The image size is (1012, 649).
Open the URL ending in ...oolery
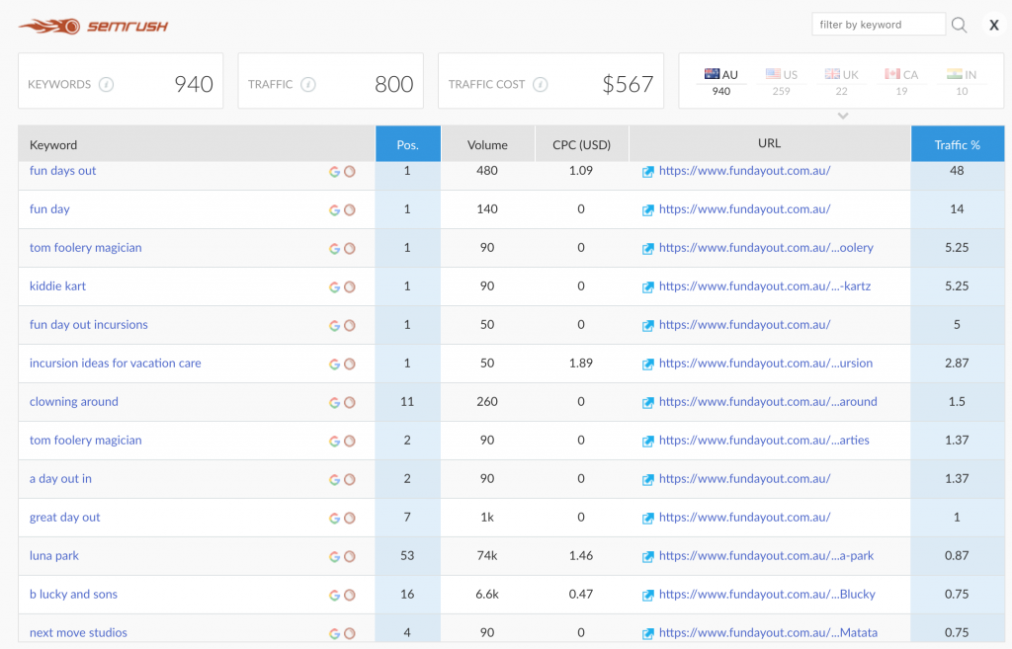(x=766, y=248)
